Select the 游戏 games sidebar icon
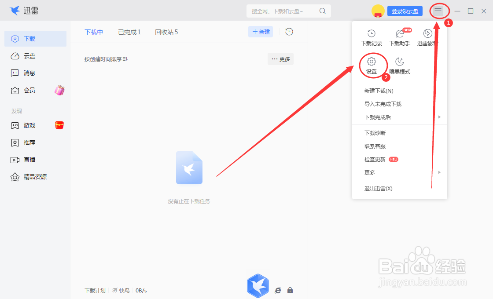The height and width of the screenshot is (299, 493). click(15, 125)
